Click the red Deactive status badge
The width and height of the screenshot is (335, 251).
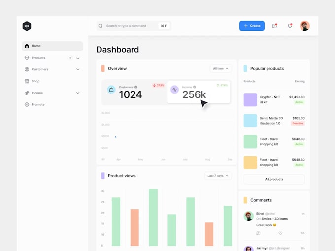[298, 123]
